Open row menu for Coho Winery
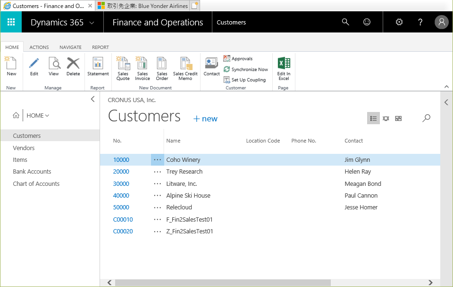 158,159
